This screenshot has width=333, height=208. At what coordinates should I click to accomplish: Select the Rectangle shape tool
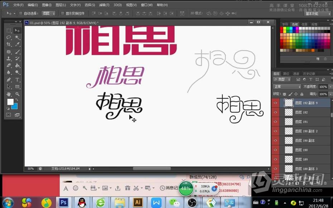click(17, 86)
